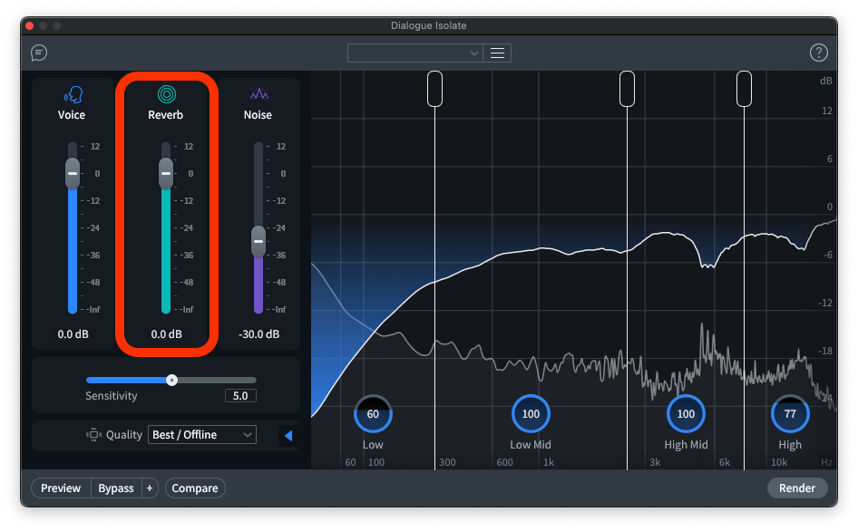This screenshot has width=858, height=531.
Task: Toggle the Bypass button
Action: click(x=116, y=488)
